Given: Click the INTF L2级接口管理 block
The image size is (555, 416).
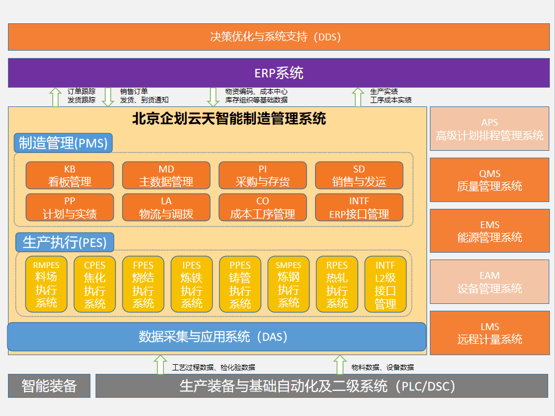Looking at the screenshot, I should [386, 284].
